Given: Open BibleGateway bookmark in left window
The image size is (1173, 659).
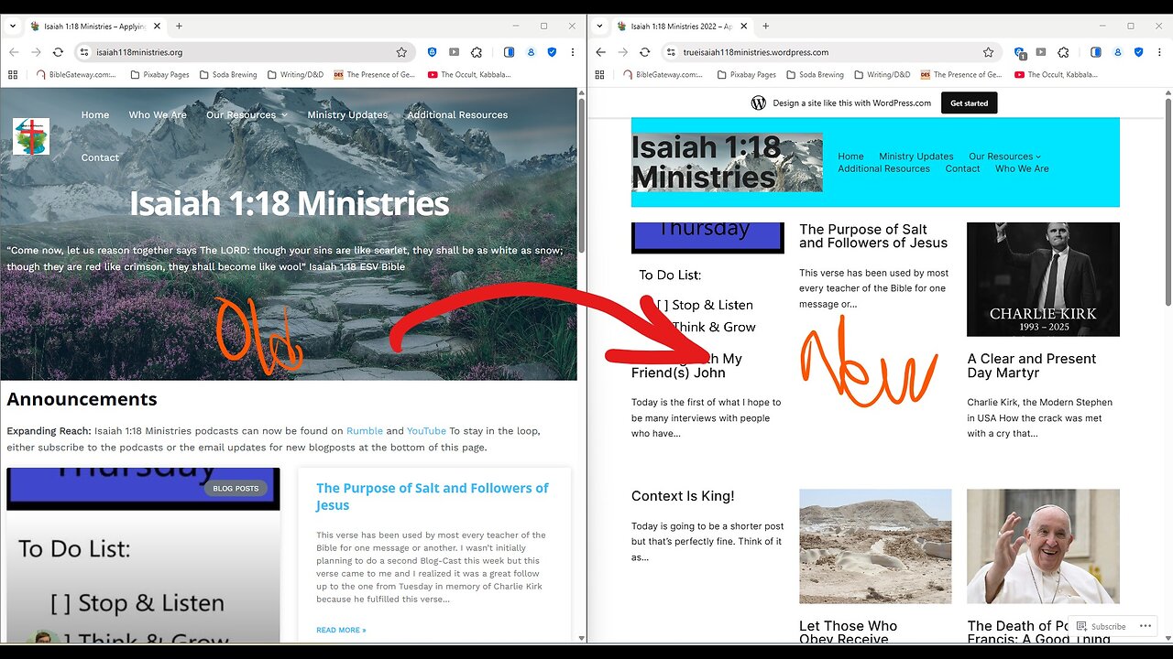Looking at the screenshot, I should 77,75.
